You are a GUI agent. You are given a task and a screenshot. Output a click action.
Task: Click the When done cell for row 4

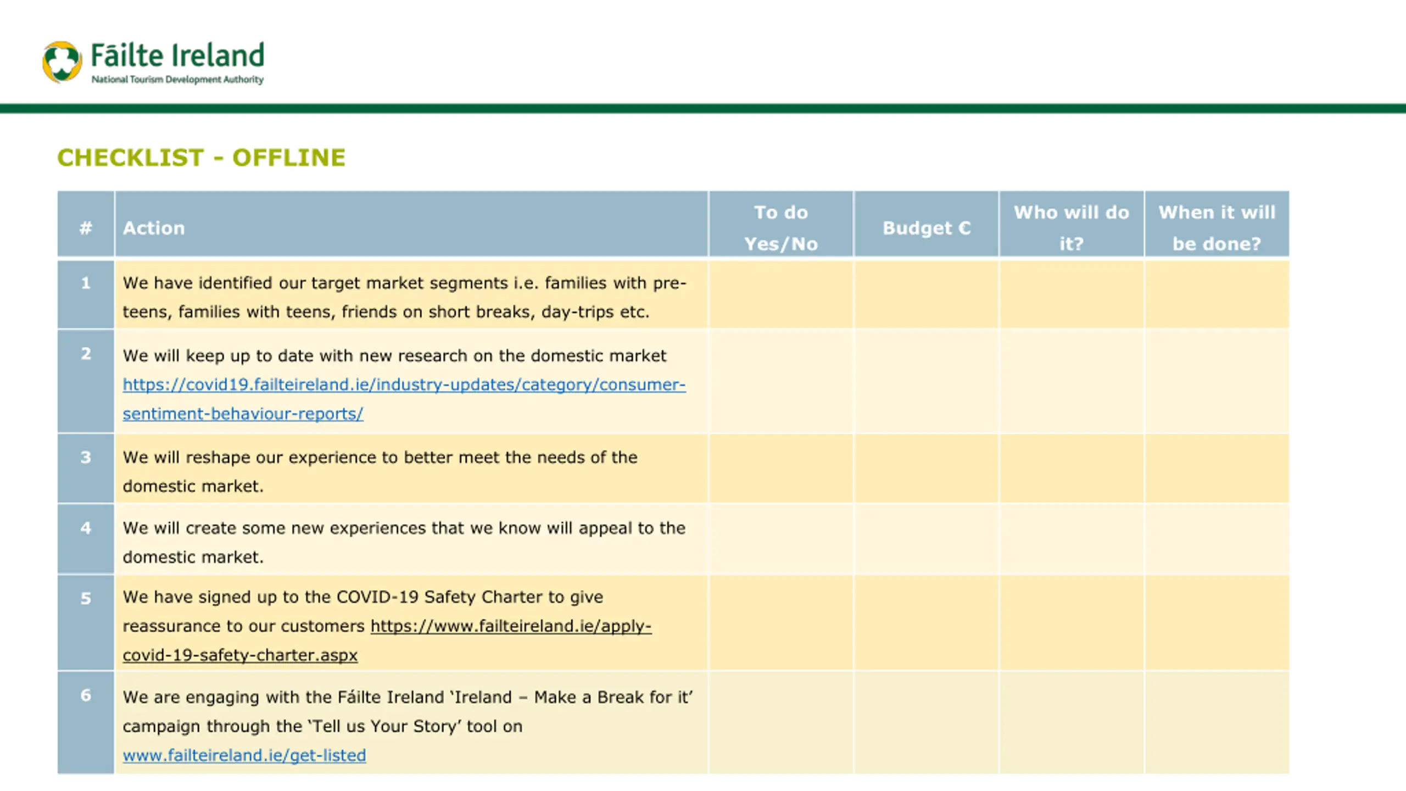(x=1217, y=539)
